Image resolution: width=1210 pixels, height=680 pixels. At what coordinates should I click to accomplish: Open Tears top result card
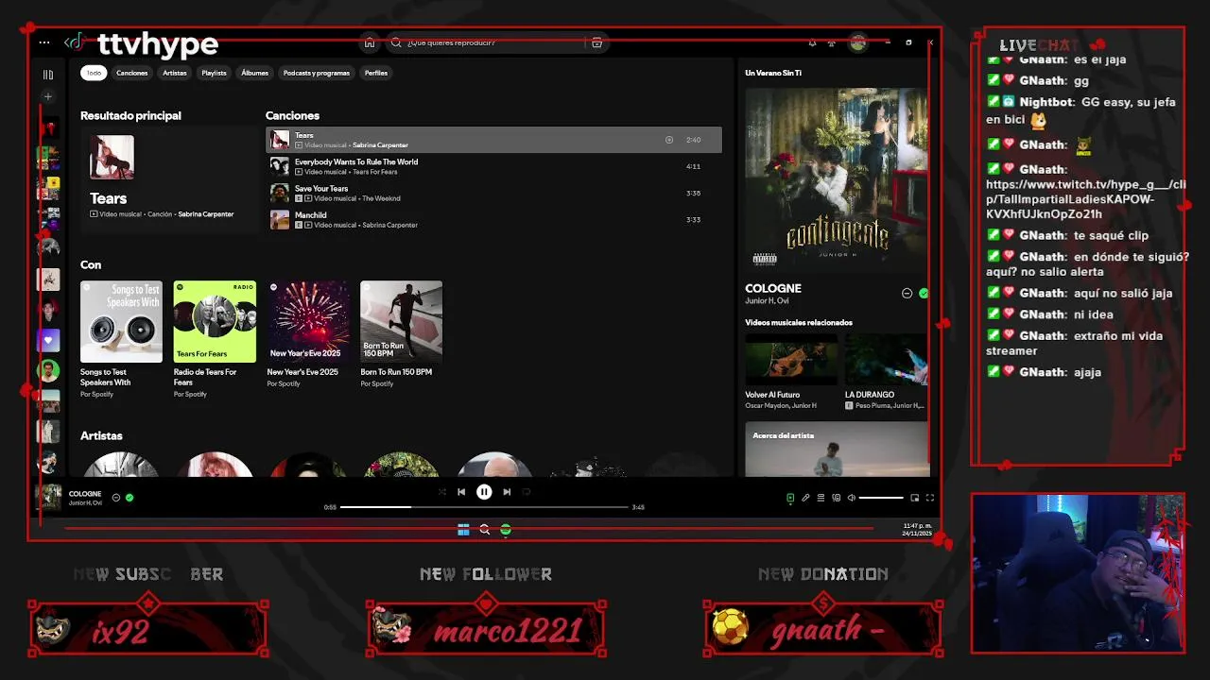coord(168,179)
